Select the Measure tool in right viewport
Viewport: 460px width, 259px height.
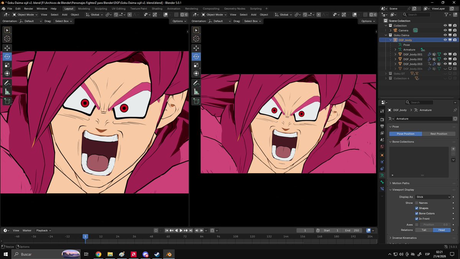pos(196,91)
